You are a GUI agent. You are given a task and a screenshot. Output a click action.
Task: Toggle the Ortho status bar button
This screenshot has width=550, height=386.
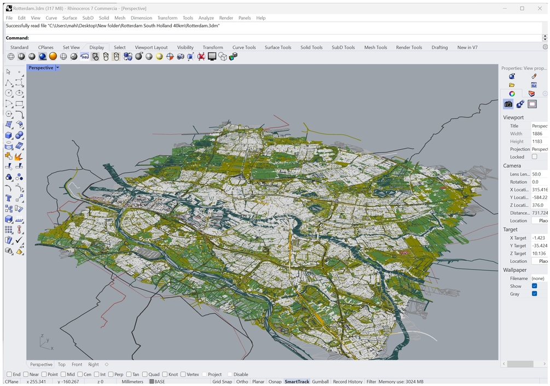pos(242,382)
